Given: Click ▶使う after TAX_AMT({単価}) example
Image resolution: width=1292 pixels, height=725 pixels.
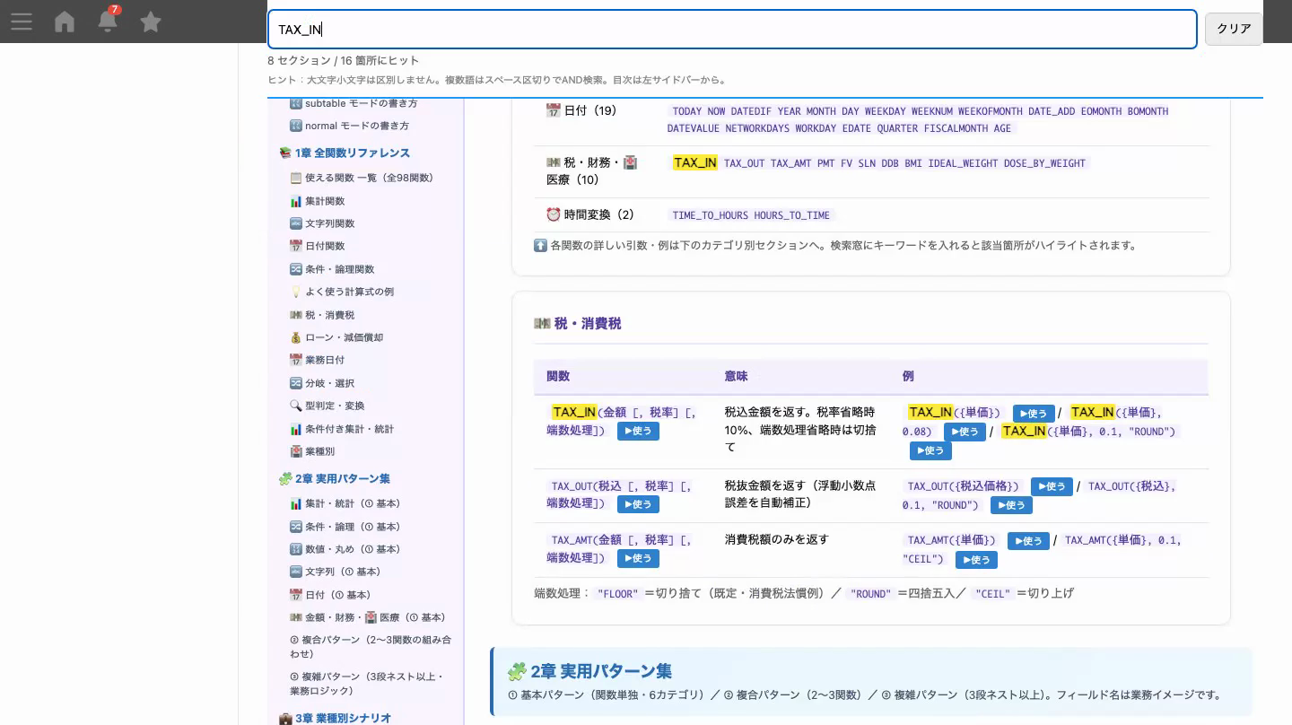Looking at the screenshot, I should click(x=1028, y=541).
